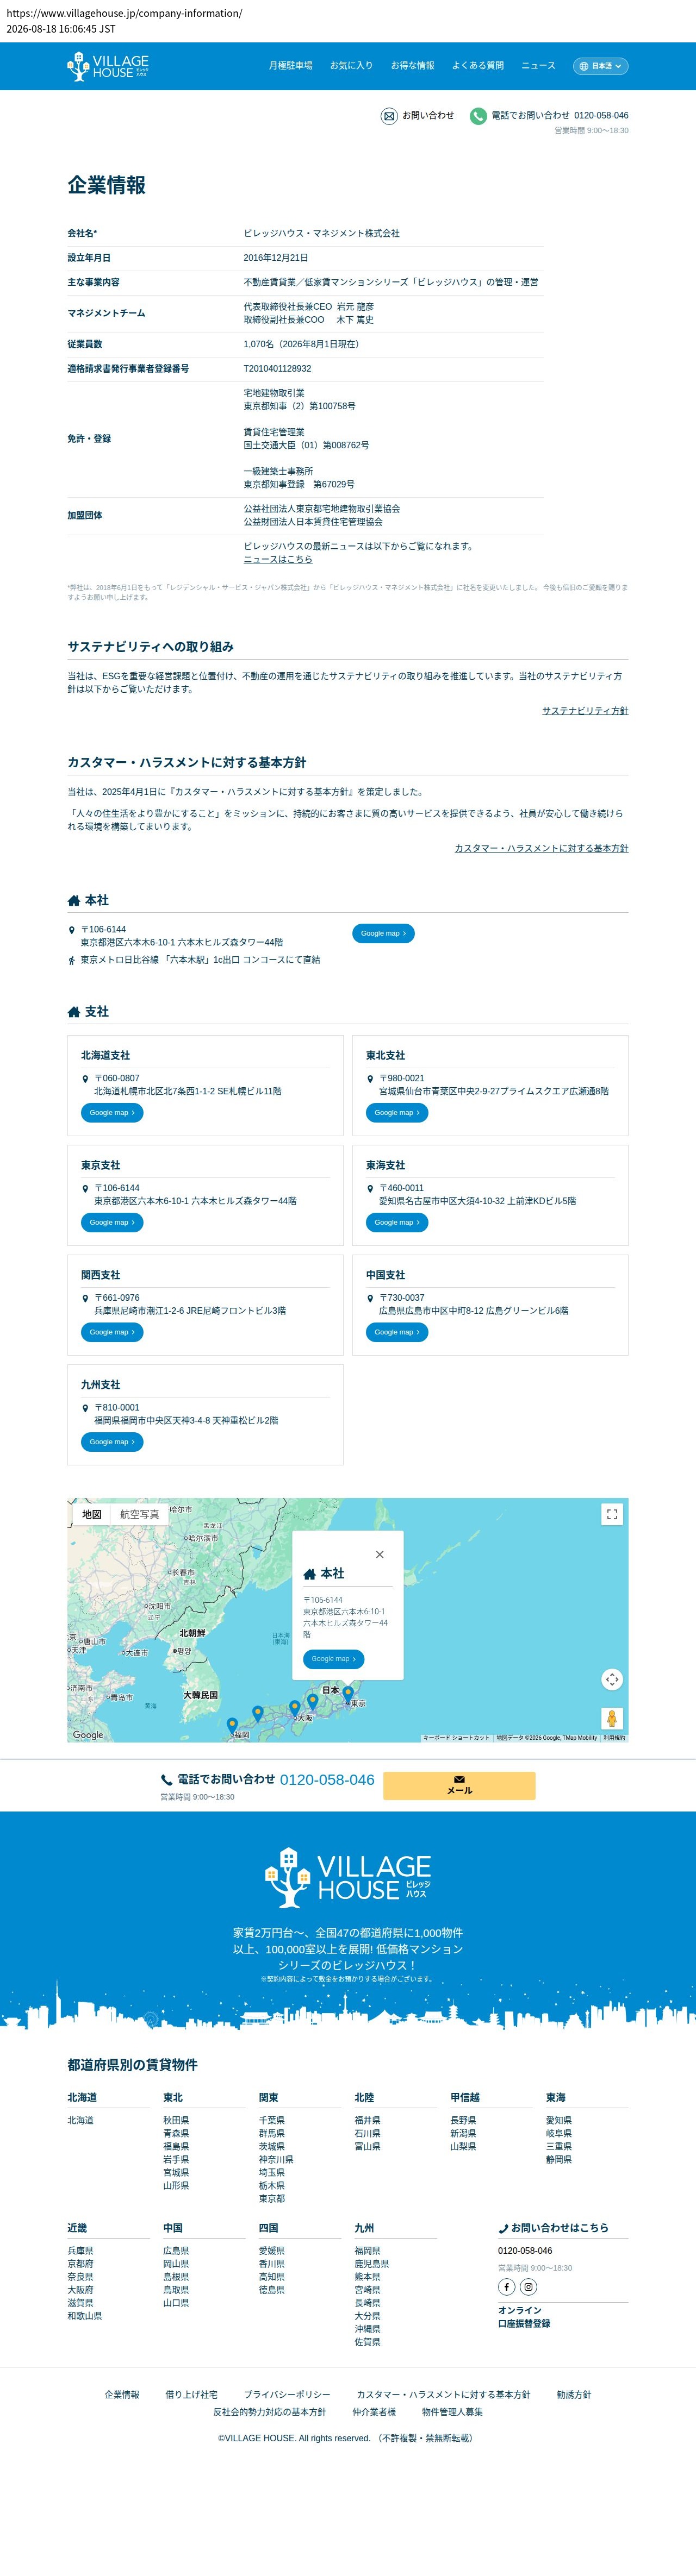Open 愛知県 rental listings link
Screen dimensions: 696x2576
pyautogui.click(x=559, y=2120)
